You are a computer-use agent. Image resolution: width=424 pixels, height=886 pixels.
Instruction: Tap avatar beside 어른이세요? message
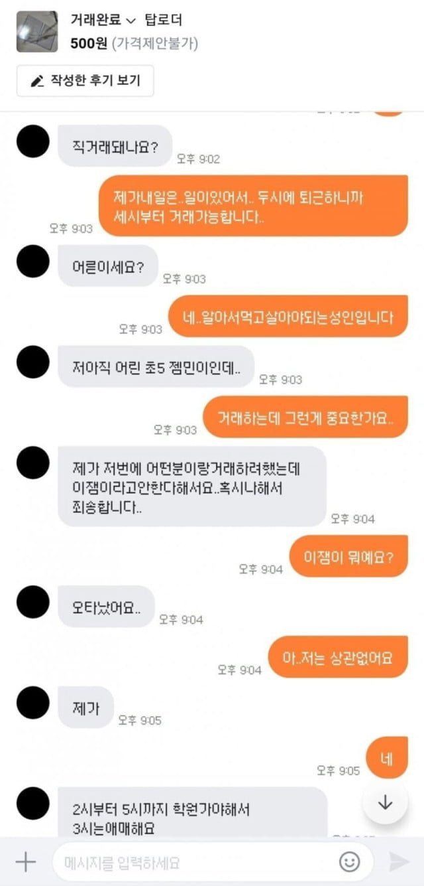pyautogui.click(x=33, y=261)
